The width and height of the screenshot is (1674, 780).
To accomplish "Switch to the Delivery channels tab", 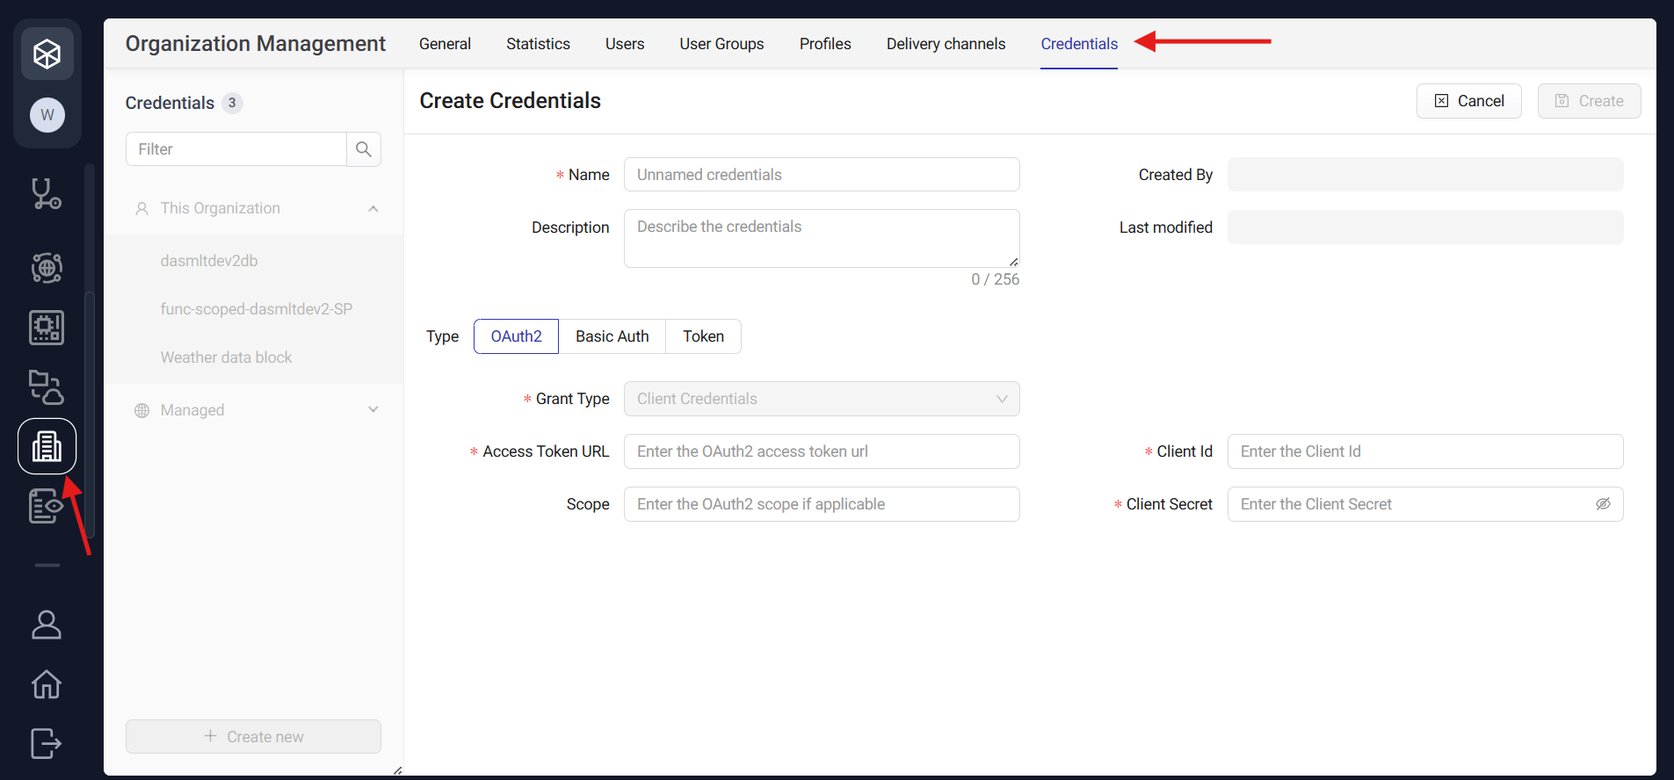I will (946, 44).
